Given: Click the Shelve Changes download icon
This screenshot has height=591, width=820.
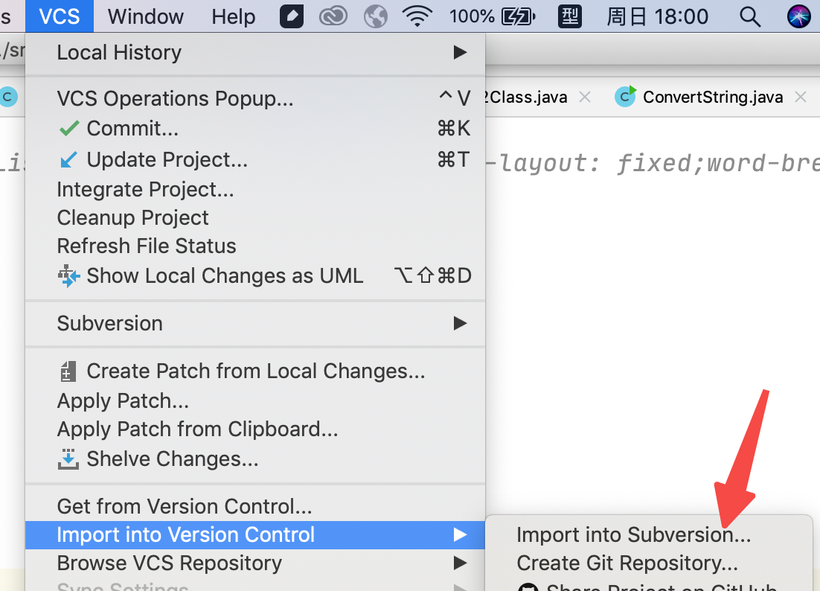Looking at the screenshot, I should [68, 459].
